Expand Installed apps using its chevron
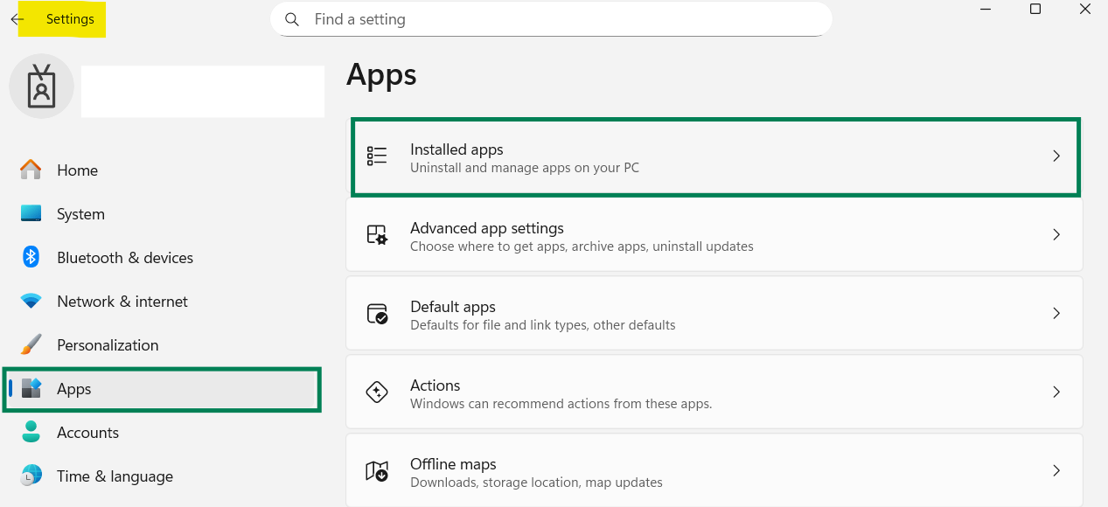The height and width of the screenshot is (507, 1108). 1056,156
